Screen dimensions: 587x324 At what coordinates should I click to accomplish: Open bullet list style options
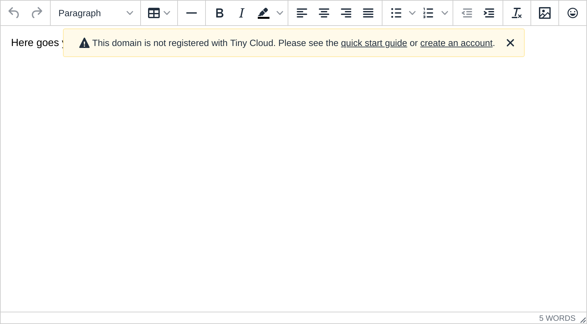[412, 13]
